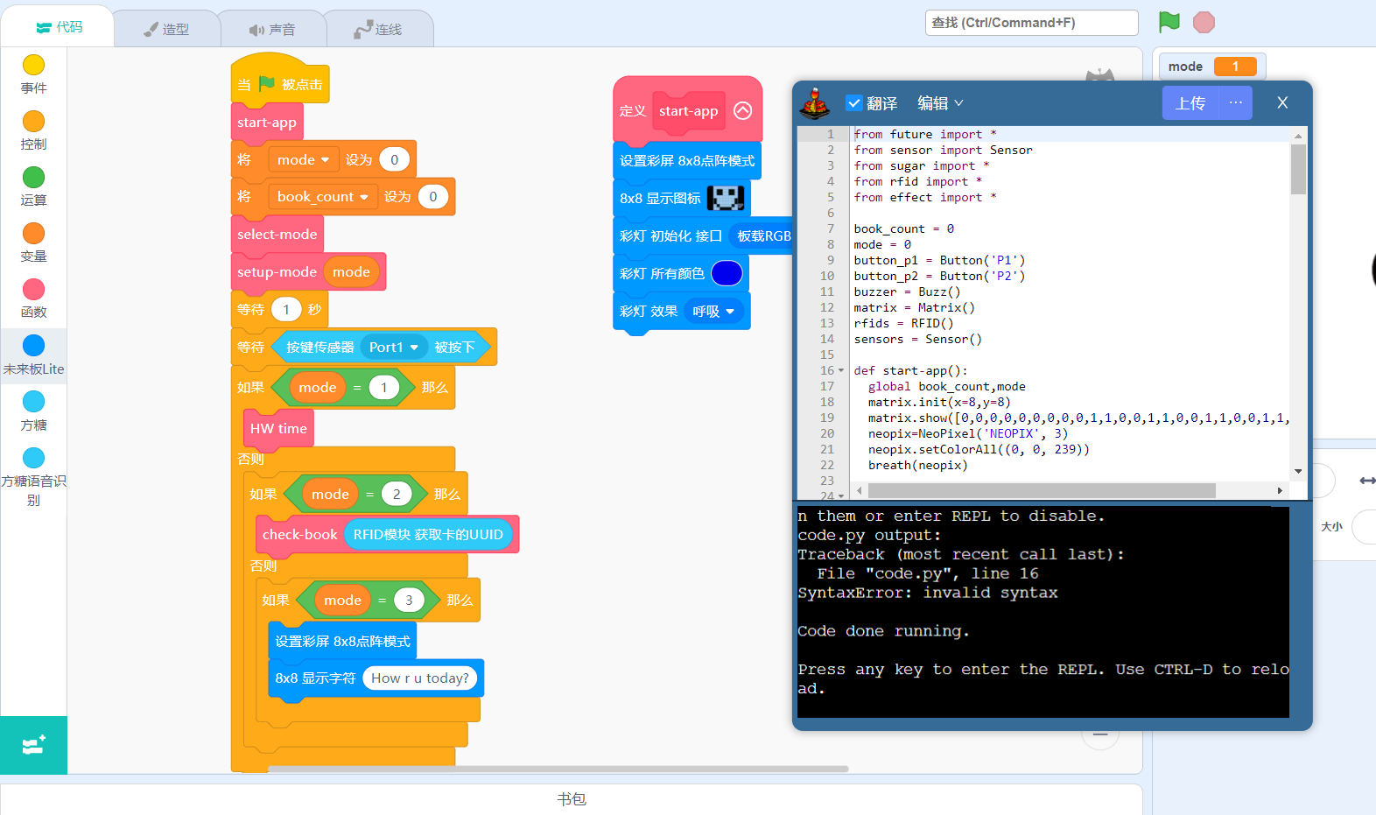Viewport: 1376px width, 815px height.
Task: Toggle the 翻译 checkbox
Action: pos(854,103)
